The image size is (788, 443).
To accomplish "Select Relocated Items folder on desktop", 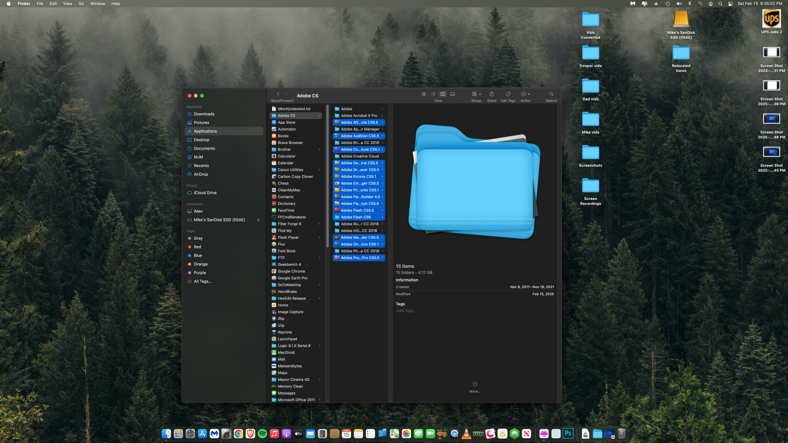I will coord(681,58).
